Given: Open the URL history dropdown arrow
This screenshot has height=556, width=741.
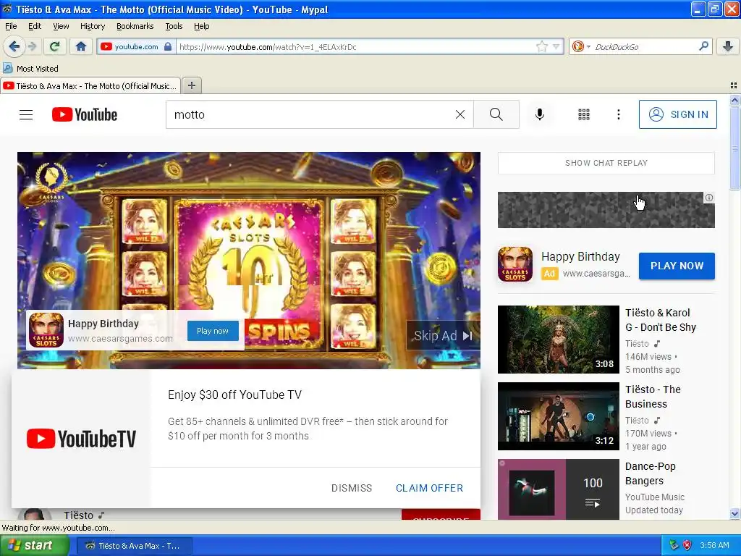Looking at the screenshot, I should 556,46.
